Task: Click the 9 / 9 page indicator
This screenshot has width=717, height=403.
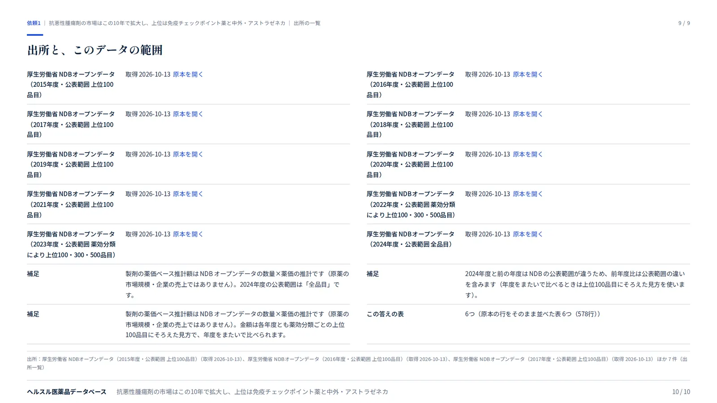Action: pyautogui.click(x=684, y=23)
